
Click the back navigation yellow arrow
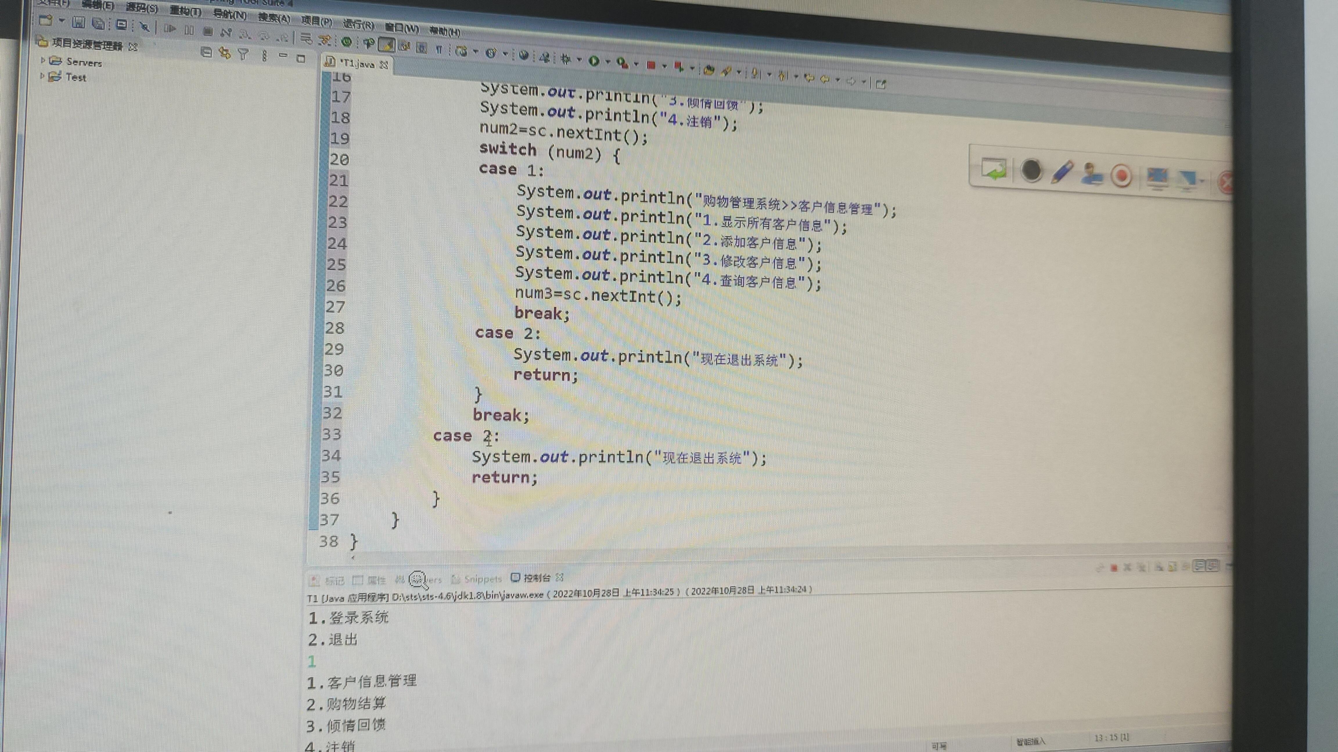click(x=825, y=79)
